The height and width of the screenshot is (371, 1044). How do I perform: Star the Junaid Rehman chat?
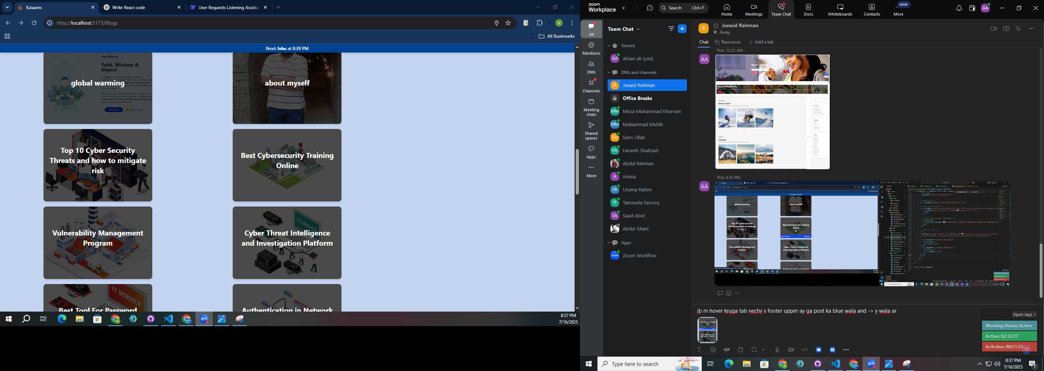click(716, 25)
